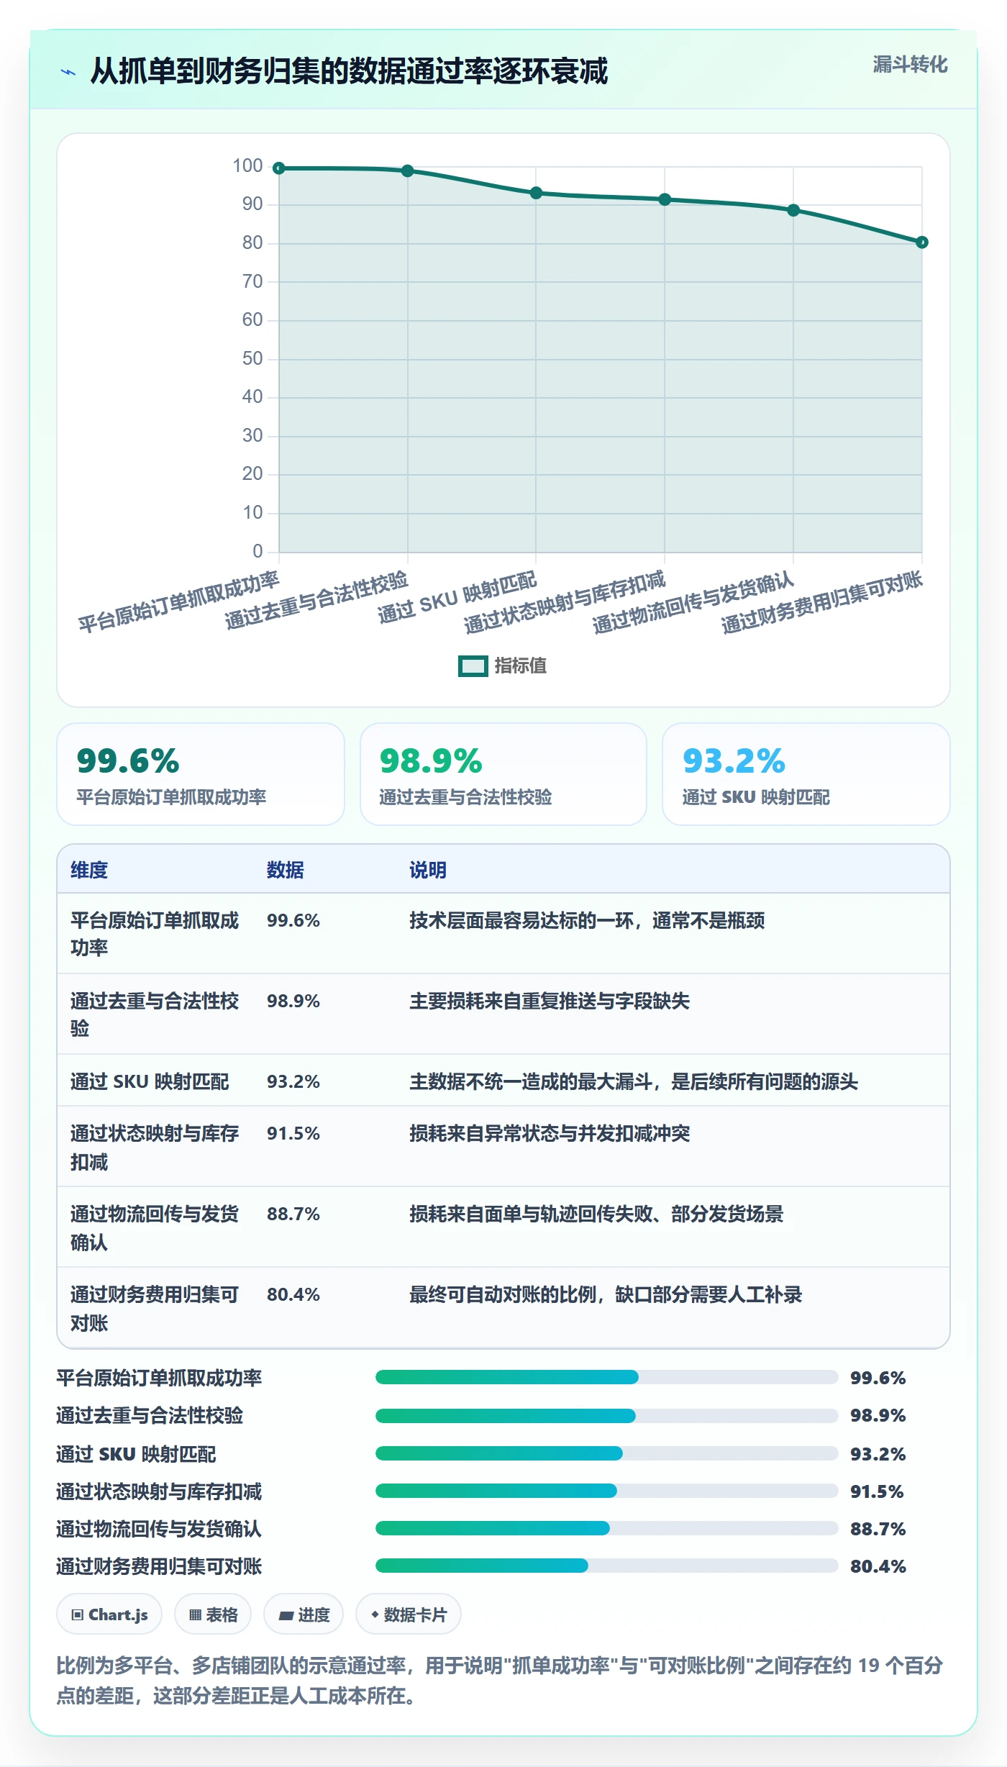The image size is (1007, 1767).
Task: Click the 80.4% cell in the table
Action: tap(293, 1294)
